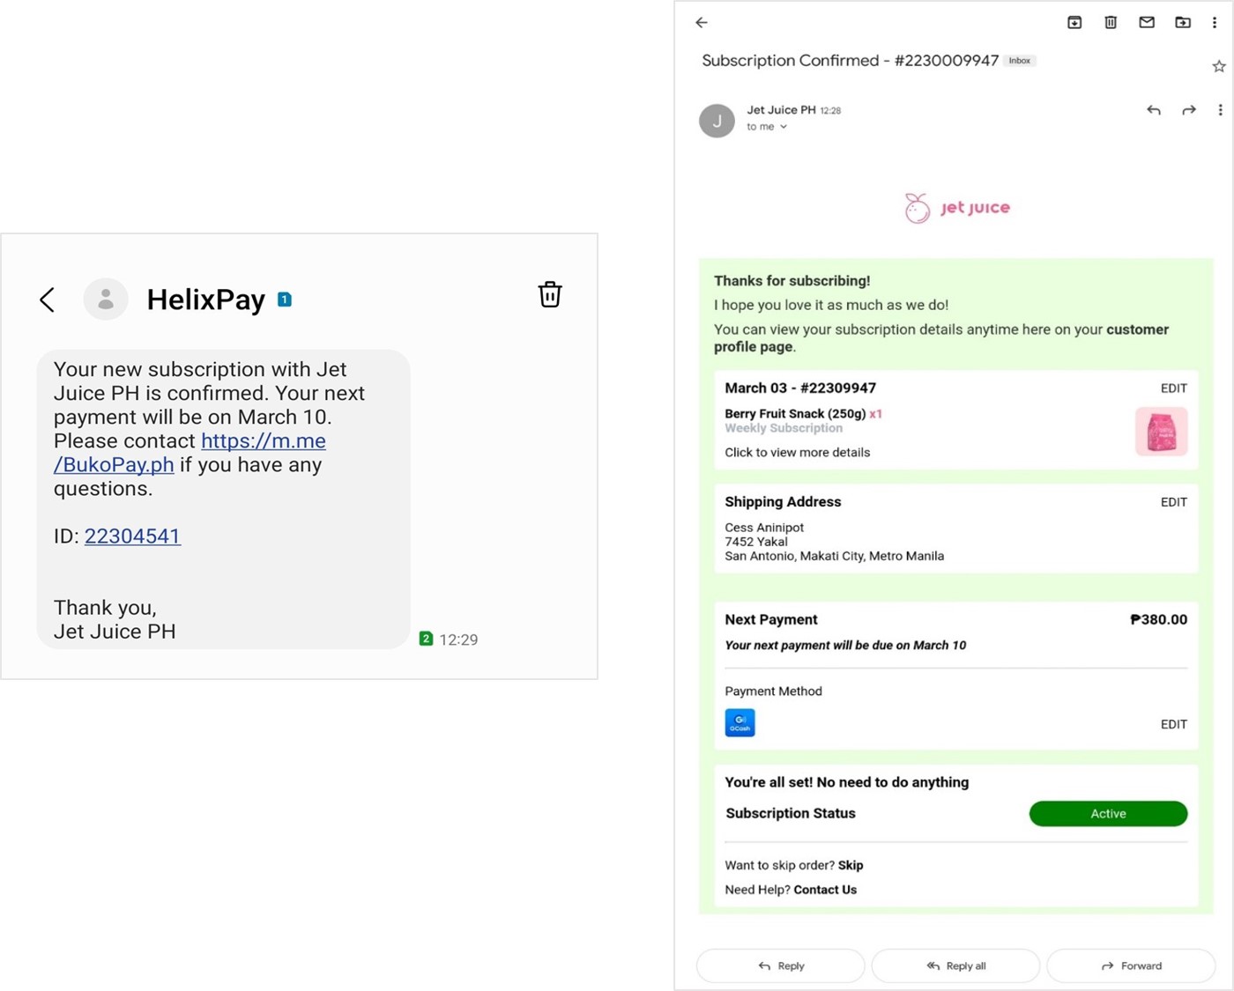Image resolution: width=1234 pixels, height=991 pixels.
Task: Click the Berry Fruit Snack product thumbnail
Action: pyautogui.click(x=1161, y=432)
